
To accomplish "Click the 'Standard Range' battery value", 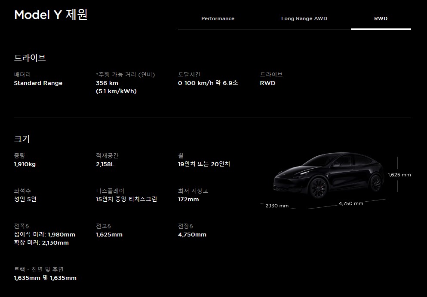I will click(38, 83).
